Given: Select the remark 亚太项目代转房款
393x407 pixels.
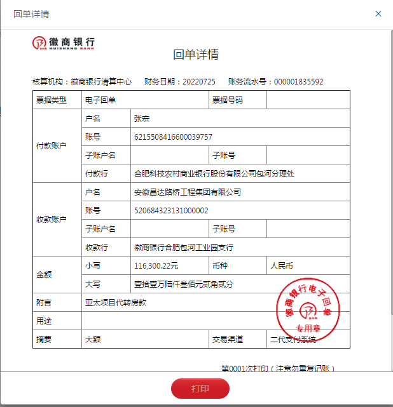Looking at the screenshot, I should (116, 303).
